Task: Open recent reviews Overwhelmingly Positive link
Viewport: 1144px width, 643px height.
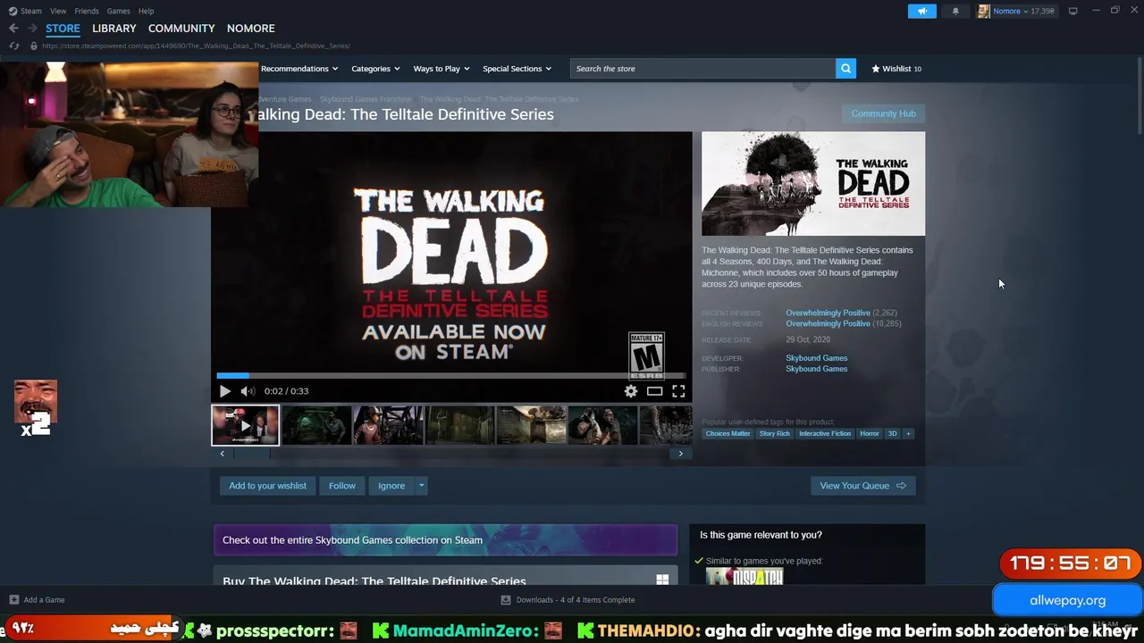Action: [x=828, y=313]
